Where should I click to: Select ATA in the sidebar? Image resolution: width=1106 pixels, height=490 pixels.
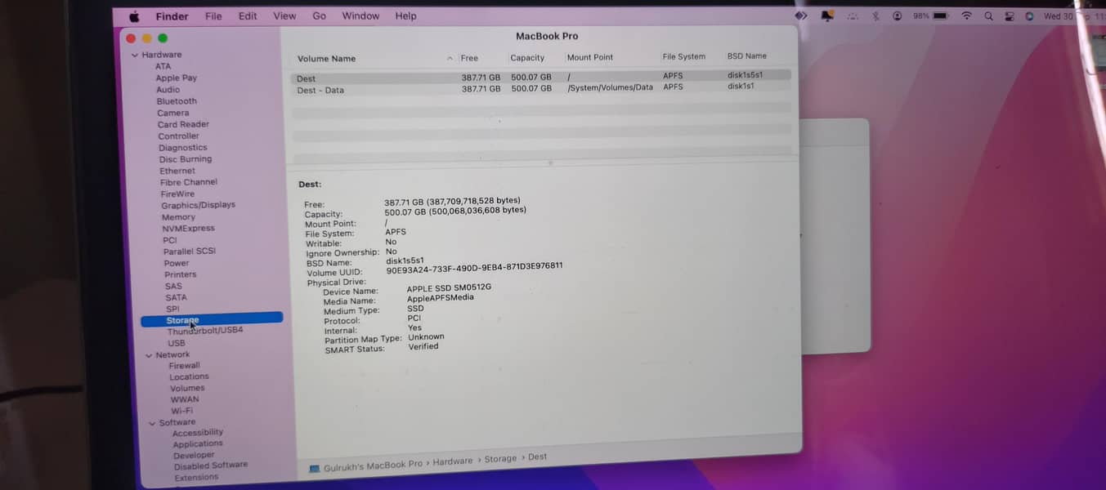pos(163,66)
